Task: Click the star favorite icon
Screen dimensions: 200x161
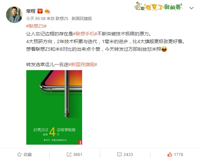Action: pyautogui.click(x=19, y=155)
